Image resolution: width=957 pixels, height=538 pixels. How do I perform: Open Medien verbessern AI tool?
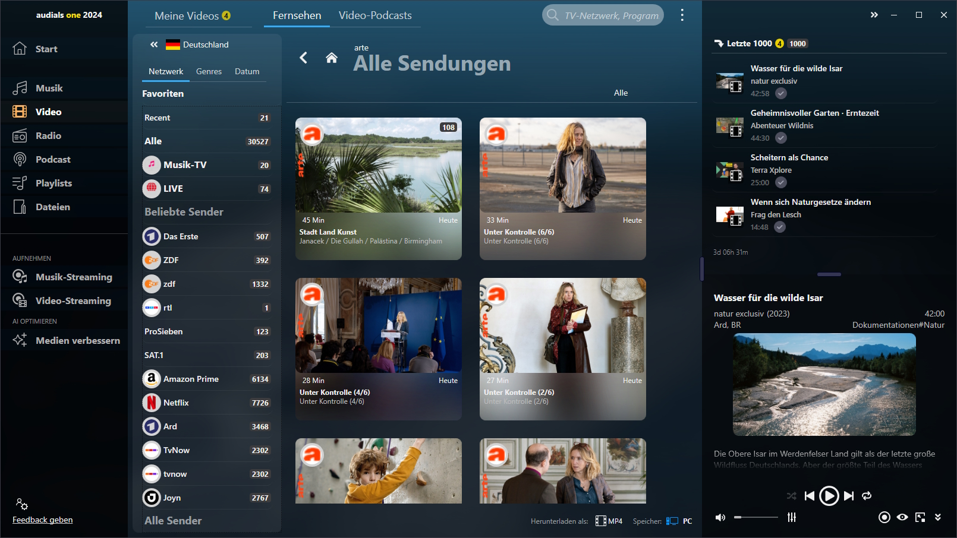66,340
